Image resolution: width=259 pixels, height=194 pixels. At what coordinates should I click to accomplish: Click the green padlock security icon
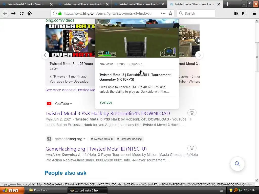60,14
